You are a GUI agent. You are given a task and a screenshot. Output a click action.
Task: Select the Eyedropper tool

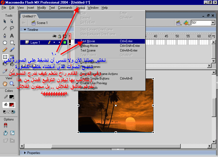5,71
